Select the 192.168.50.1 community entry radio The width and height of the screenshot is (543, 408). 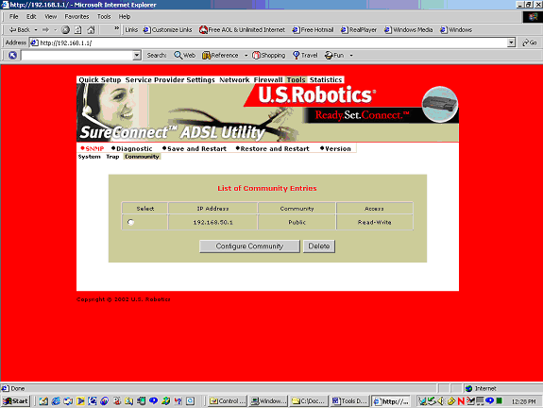(x=130, y=222)
